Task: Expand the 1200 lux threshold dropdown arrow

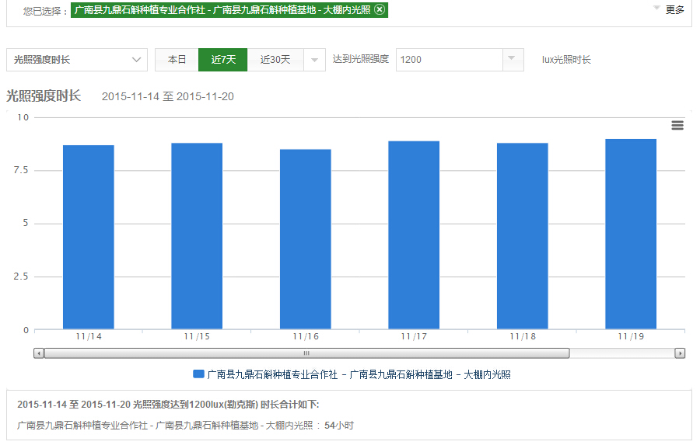Action: coord(511,59)
